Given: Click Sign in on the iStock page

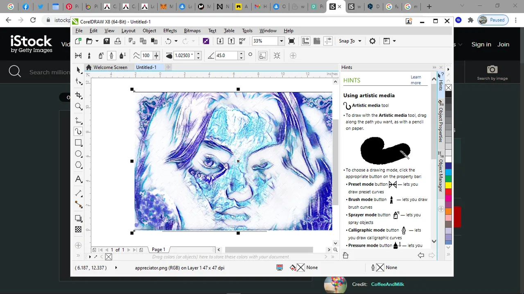Looking at the screenshot, I should [x=481, y=45].
